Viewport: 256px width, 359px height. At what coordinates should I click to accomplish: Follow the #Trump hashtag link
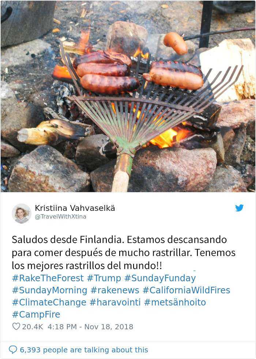[104, 278]
